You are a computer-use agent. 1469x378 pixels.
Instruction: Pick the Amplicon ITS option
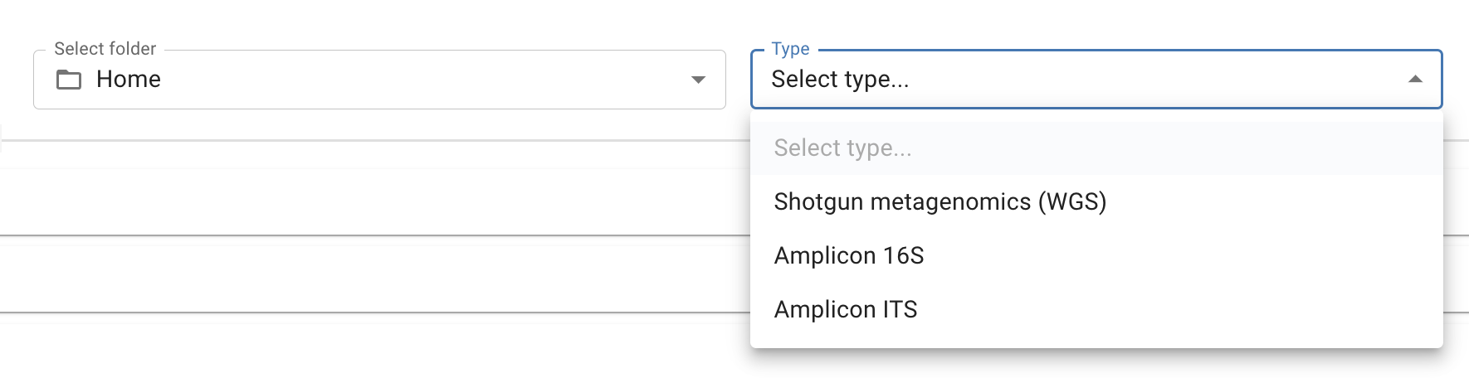pos(845,310)
